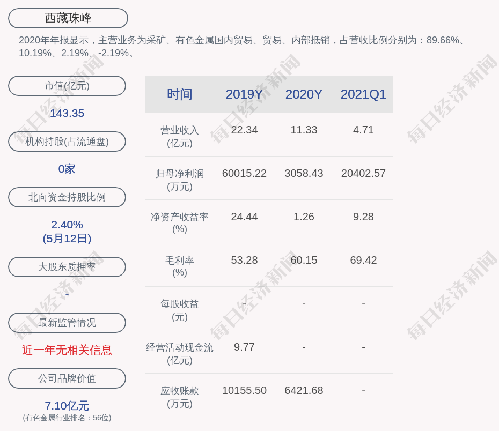
Task: Click the 归母净利润 row label
Action: pos(180,180)
